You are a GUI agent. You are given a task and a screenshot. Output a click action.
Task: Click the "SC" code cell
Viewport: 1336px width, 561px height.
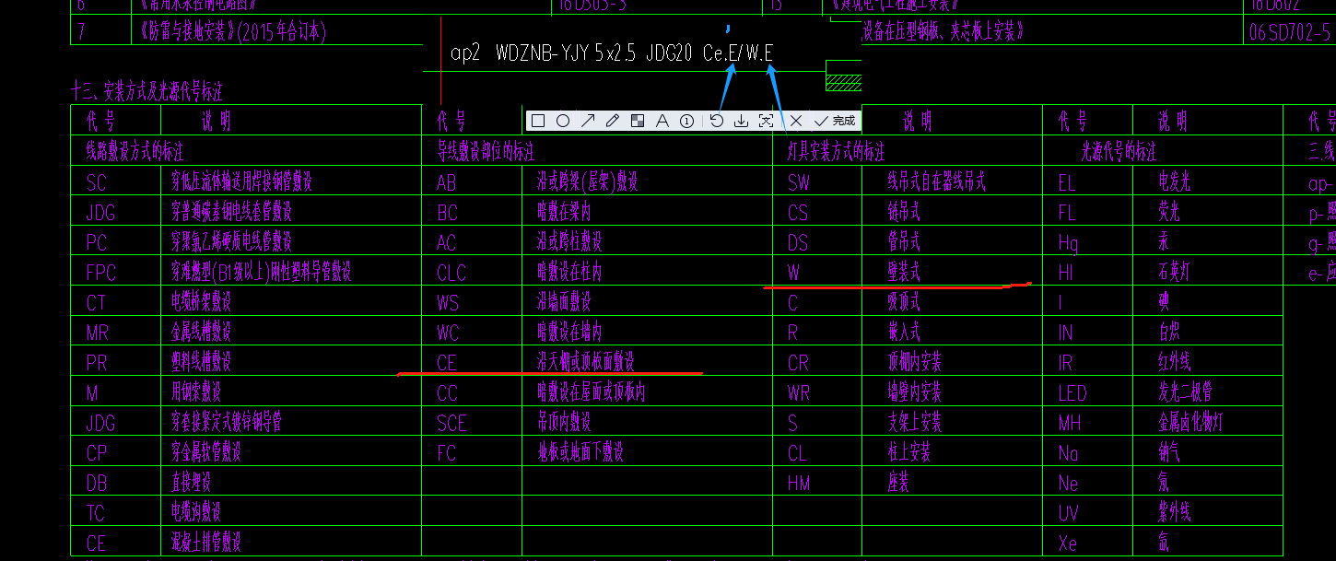point(96,182)
